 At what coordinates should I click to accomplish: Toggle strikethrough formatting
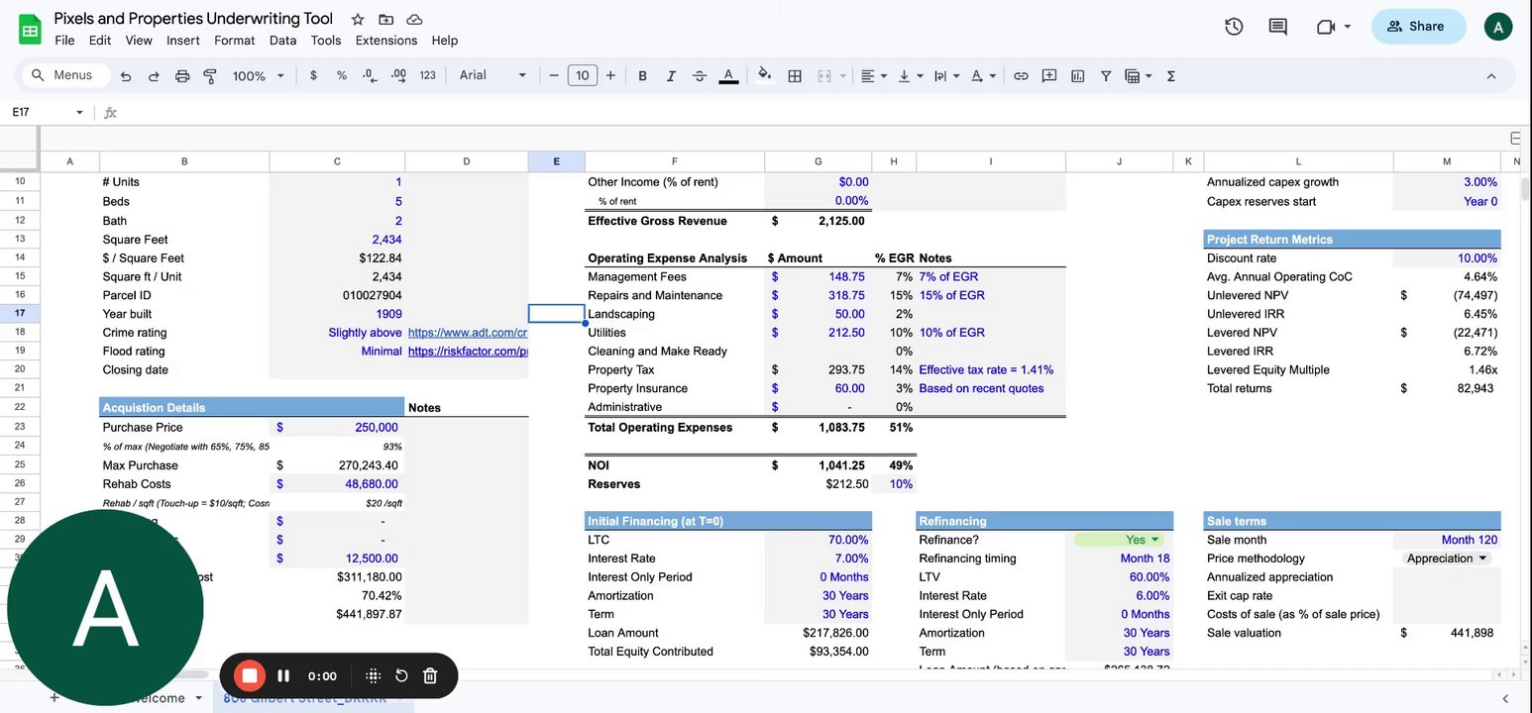700,76
